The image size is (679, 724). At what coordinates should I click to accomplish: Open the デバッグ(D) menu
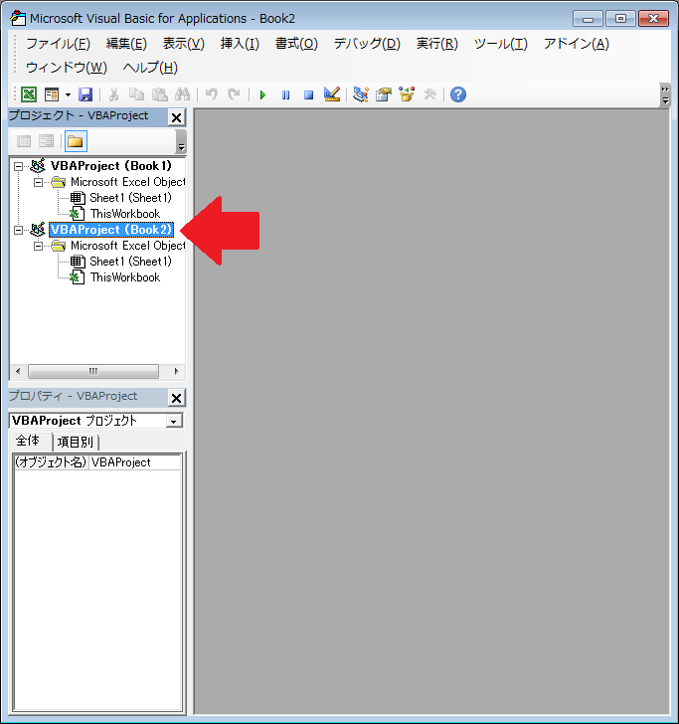367,44
